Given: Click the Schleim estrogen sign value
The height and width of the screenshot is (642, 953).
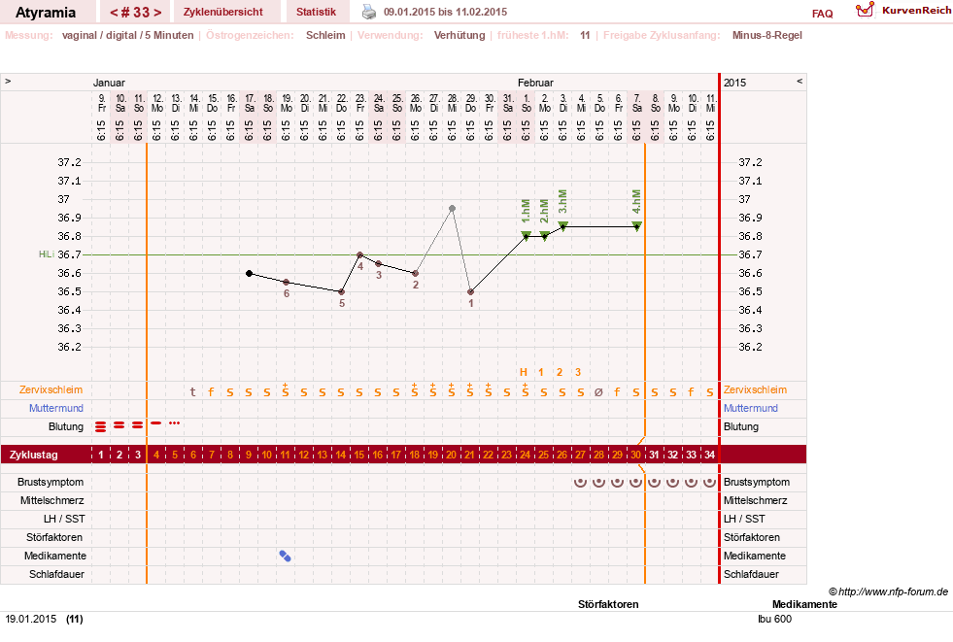Looking at the screenshot, I should 325,35.
